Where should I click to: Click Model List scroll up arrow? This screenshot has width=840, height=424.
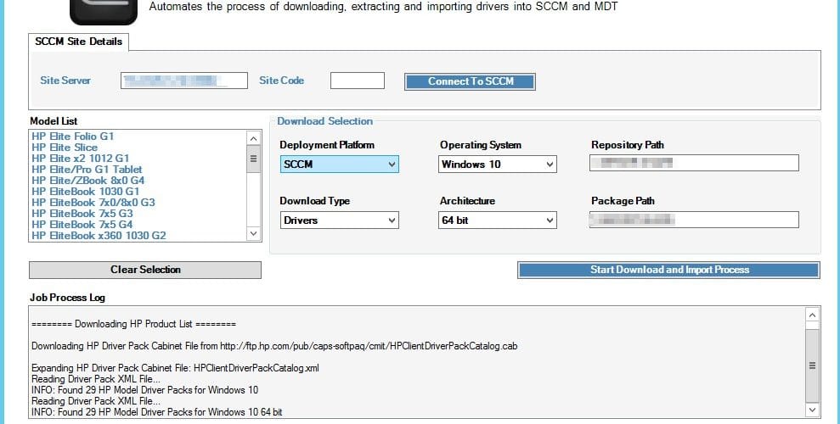coord(253,138)
